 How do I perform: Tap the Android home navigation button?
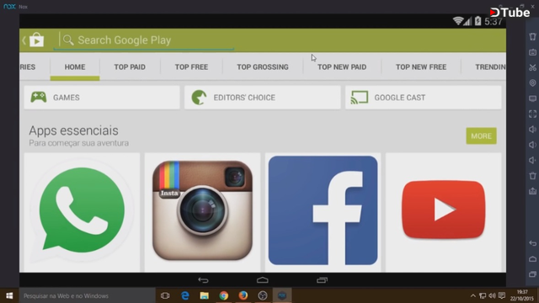point(263,280)
